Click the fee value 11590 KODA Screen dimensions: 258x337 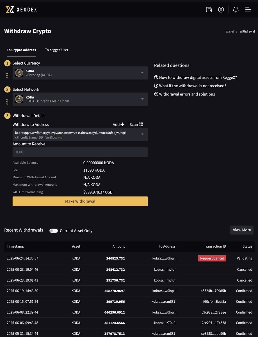click(x=94, y=170)
